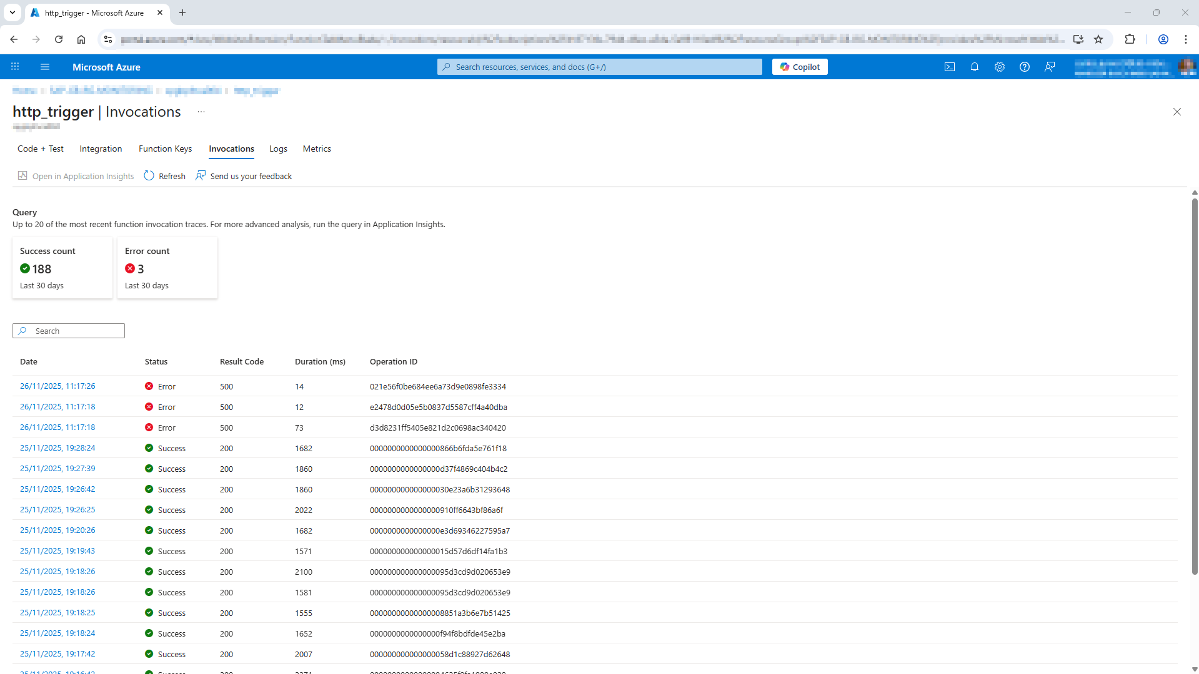Open in Application Insights
This screenshot has width=1199, height=674.
[76, 176]
